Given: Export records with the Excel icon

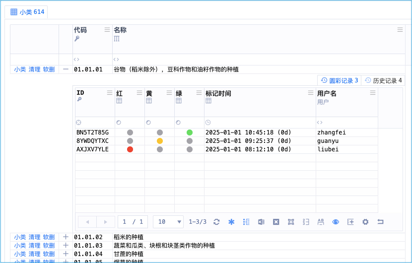Looking at the screenshot, I should (x=261, y=222).
